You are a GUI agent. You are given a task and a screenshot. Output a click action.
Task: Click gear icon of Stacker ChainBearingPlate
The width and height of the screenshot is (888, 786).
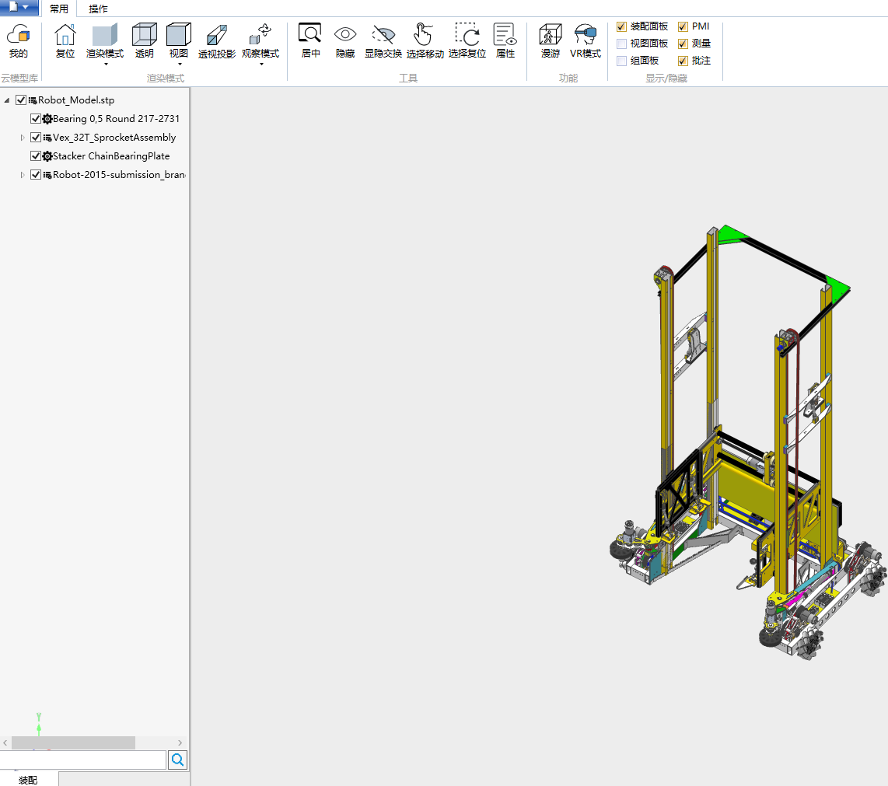click(47, 156)
